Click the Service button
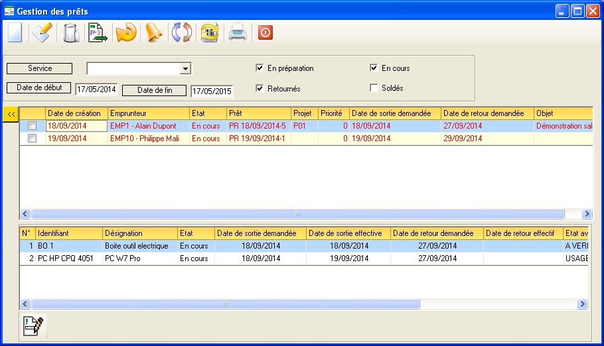 (x=40, y=68)
